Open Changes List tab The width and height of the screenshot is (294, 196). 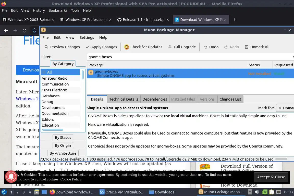[230, 99]
